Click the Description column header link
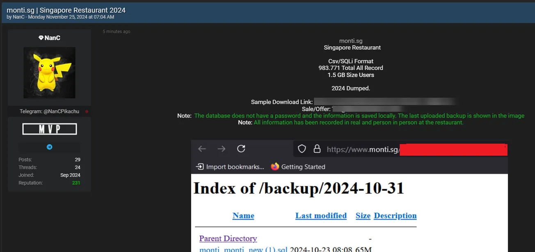 tap(395, 216)
